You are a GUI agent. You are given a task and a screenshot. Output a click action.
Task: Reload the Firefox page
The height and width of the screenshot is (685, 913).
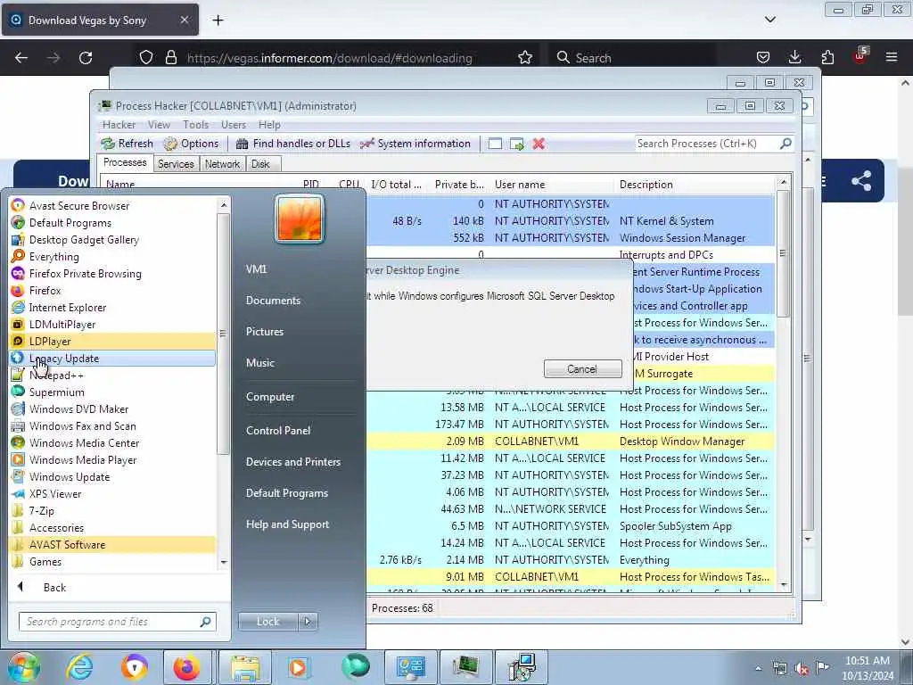pos(86,58)
